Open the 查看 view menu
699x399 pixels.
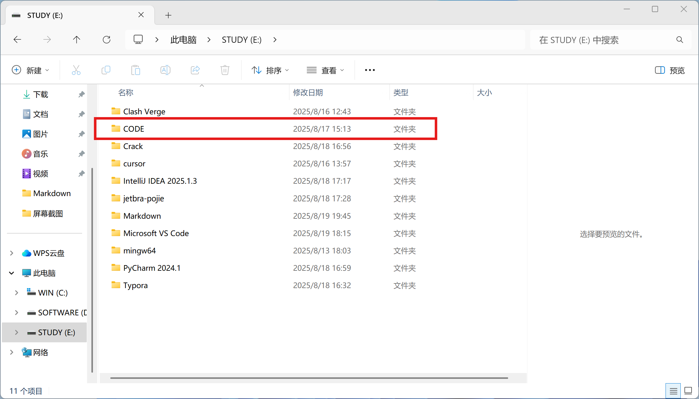coord(325,70)
